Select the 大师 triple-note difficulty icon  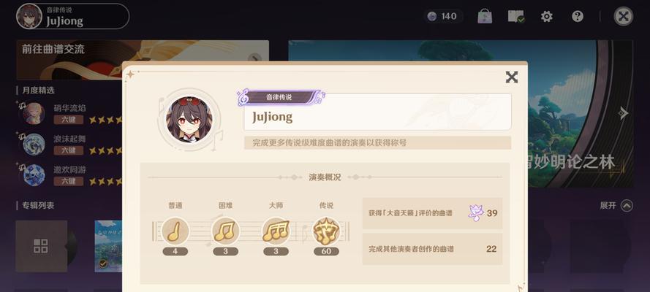(x=276, y=231)
